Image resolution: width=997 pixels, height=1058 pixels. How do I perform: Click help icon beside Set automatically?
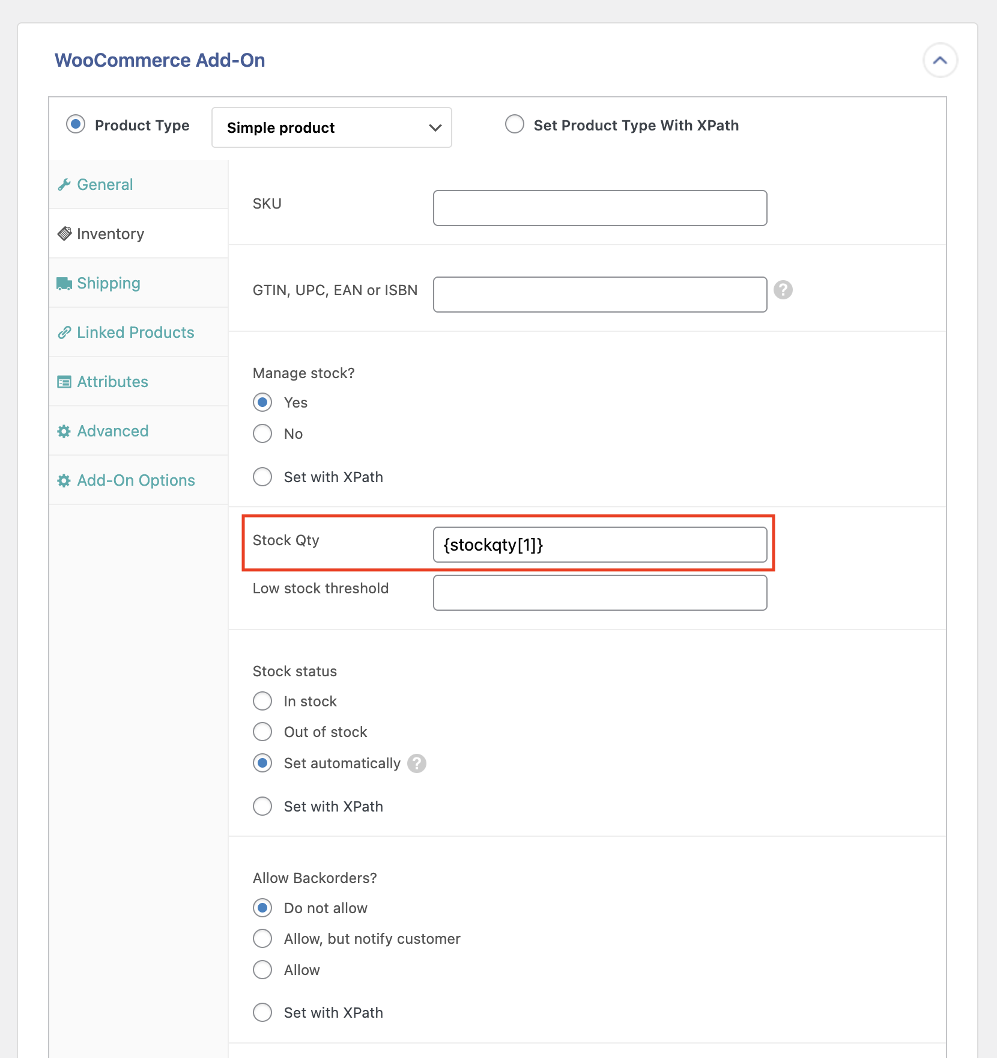416,763
